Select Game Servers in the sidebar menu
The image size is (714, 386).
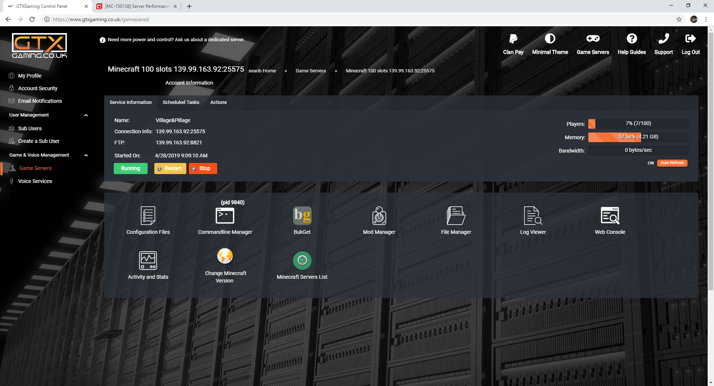tap(35, 168)
